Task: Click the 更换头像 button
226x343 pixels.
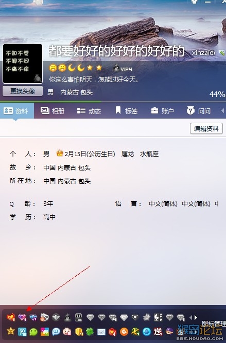Action: [x=23, y=91]
